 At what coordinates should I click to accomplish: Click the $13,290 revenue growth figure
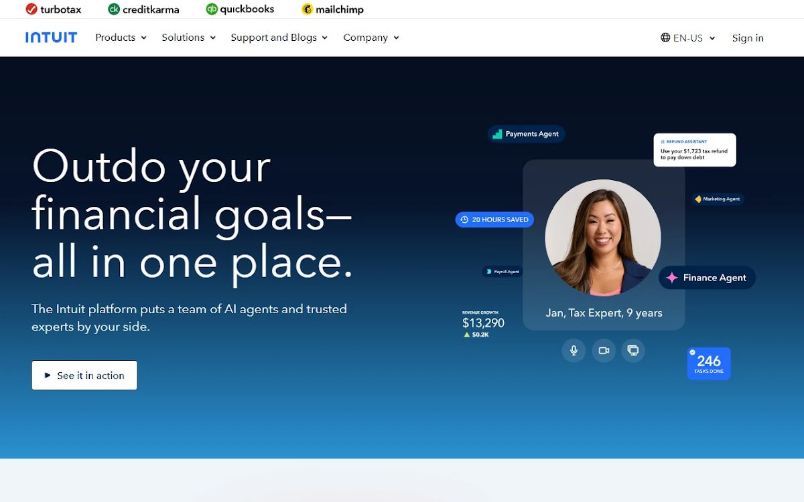pyautogui.click(x=483, y=323)
